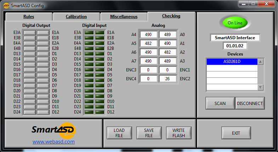Click digital input LED D11
Screen dimensions: 278x152
[x=100, y=107]
